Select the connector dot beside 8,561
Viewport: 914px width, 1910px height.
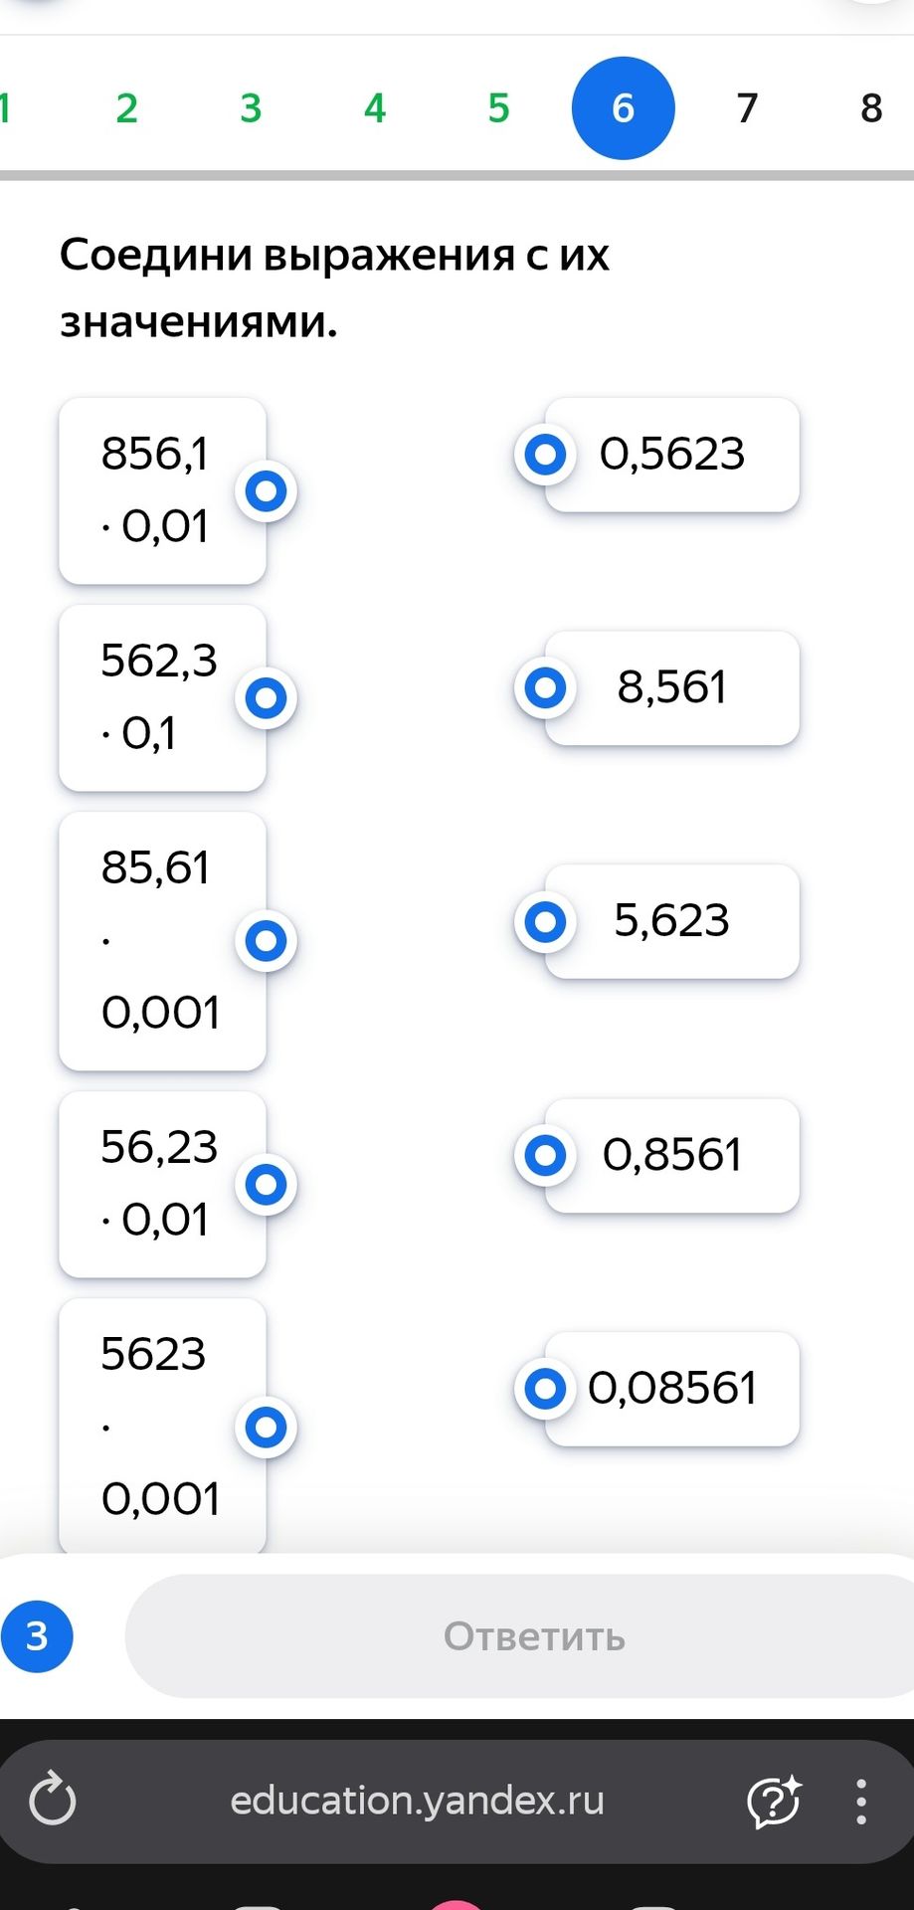pos(545,688)
